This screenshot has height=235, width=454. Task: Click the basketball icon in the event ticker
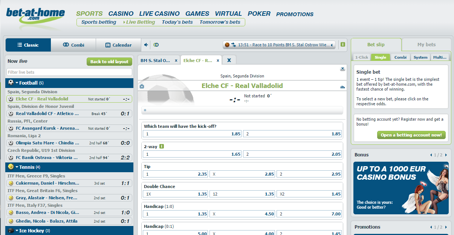[x=227, y=45]
